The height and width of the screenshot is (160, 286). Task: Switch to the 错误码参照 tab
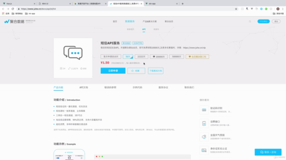(x=110, y=88)
